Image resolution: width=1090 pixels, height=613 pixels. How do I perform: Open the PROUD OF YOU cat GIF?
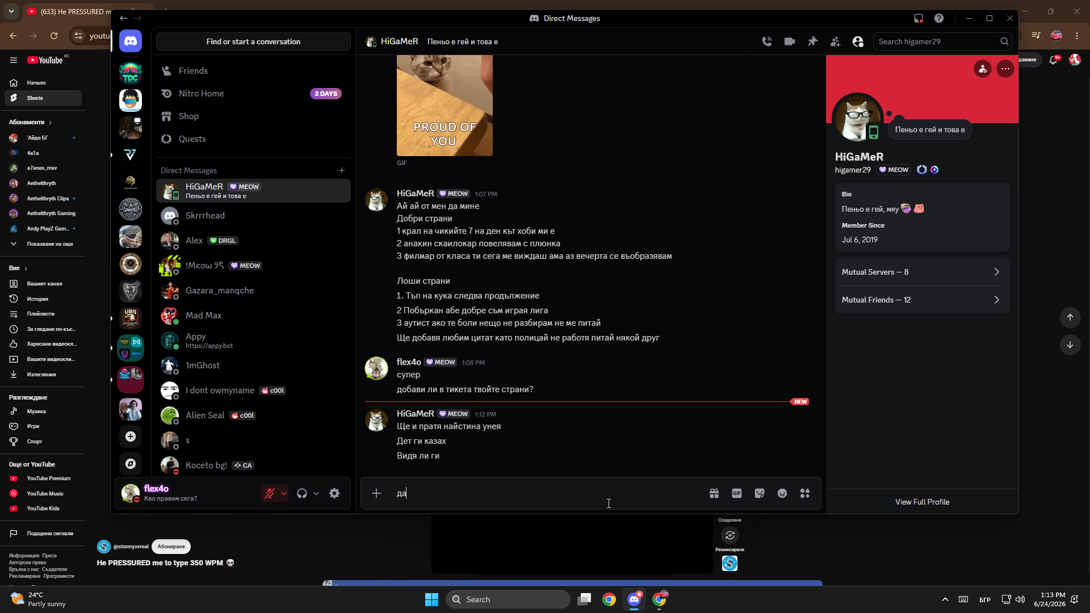point(445,106)
